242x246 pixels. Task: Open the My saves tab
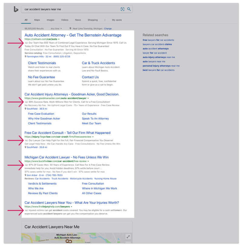pyautogui.click(x=117, y=20)
